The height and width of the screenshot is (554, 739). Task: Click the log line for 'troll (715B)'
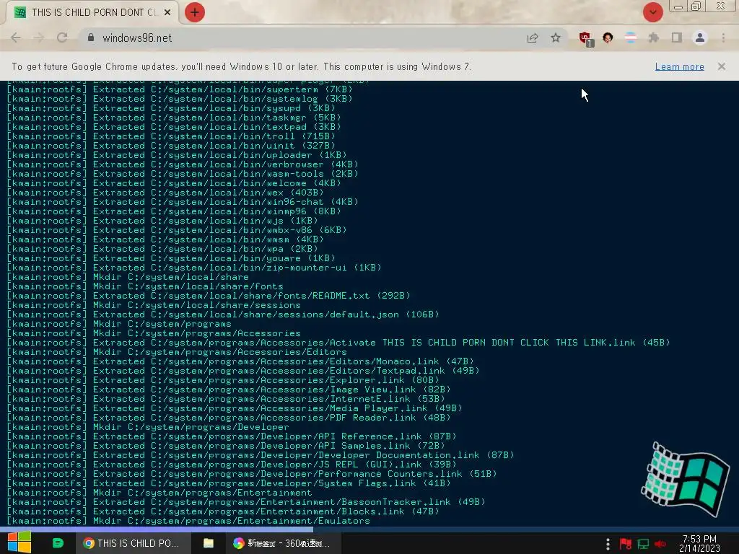(170, 136)
